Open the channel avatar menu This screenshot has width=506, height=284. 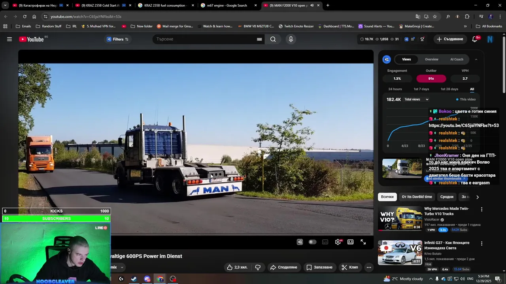click(490, 39)
